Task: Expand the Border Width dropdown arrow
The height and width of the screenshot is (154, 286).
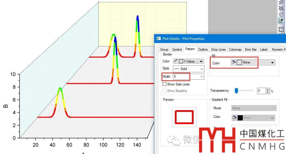Action: [x=202, y=77]
